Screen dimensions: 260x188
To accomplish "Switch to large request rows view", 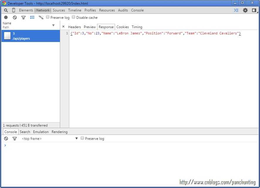I will coord(32,17).
